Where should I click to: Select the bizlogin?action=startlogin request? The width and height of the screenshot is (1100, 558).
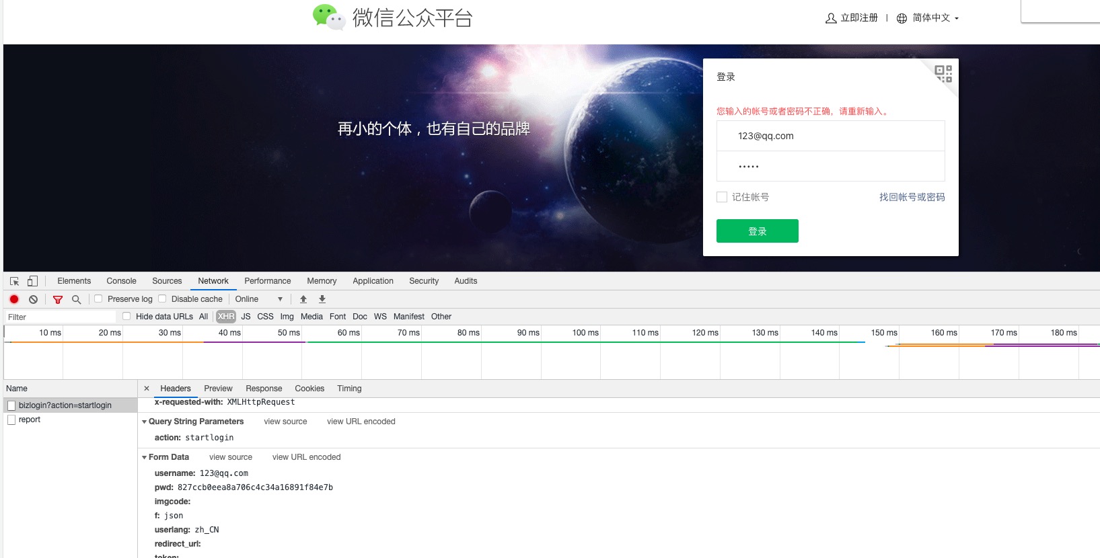coord(70,405)
